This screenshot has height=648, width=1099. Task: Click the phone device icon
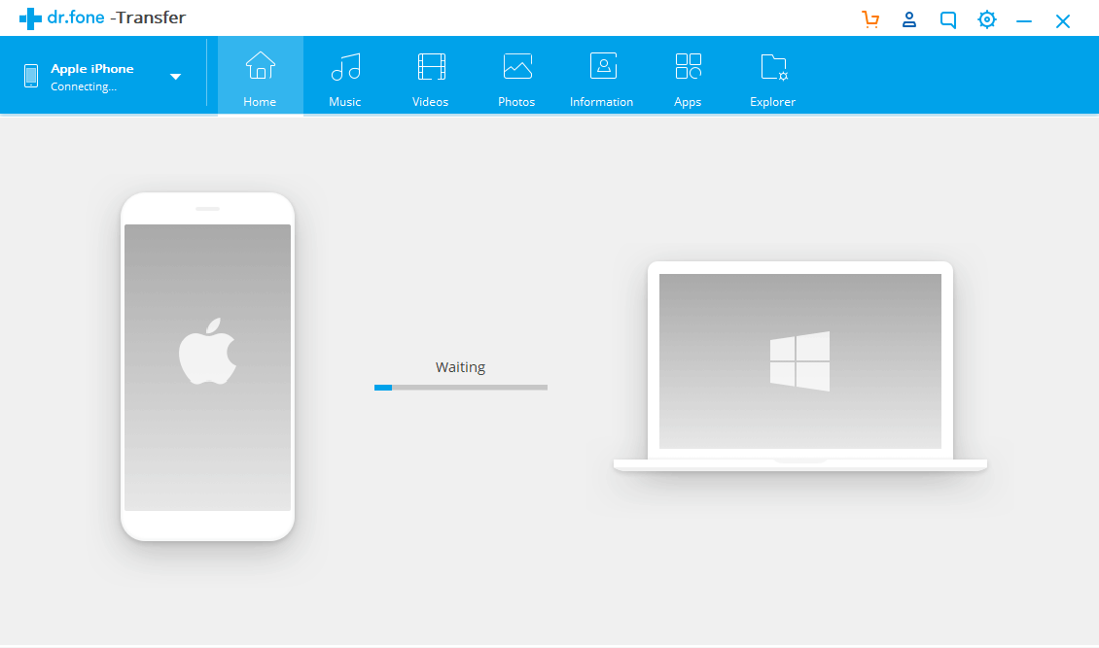click(x=31, y=76)
